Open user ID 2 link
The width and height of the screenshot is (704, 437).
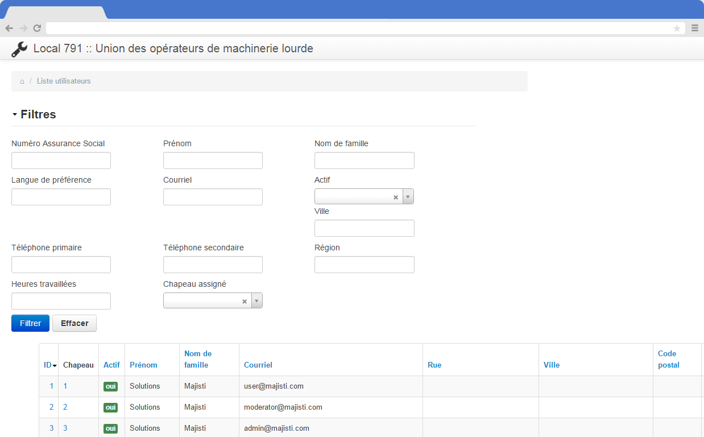click(x=51, y=407)
